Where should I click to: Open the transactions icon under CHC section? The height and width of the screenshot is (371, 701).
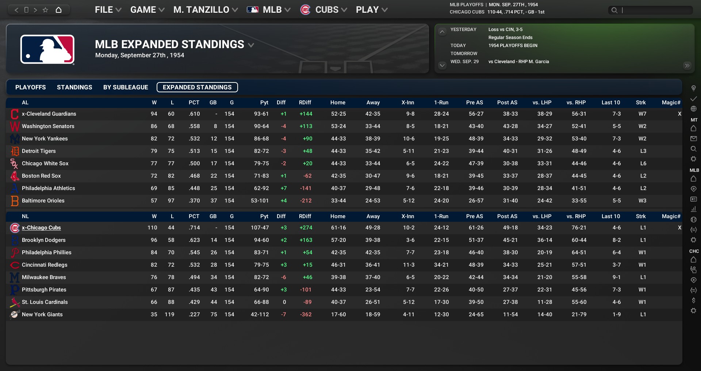coord(693,290)
